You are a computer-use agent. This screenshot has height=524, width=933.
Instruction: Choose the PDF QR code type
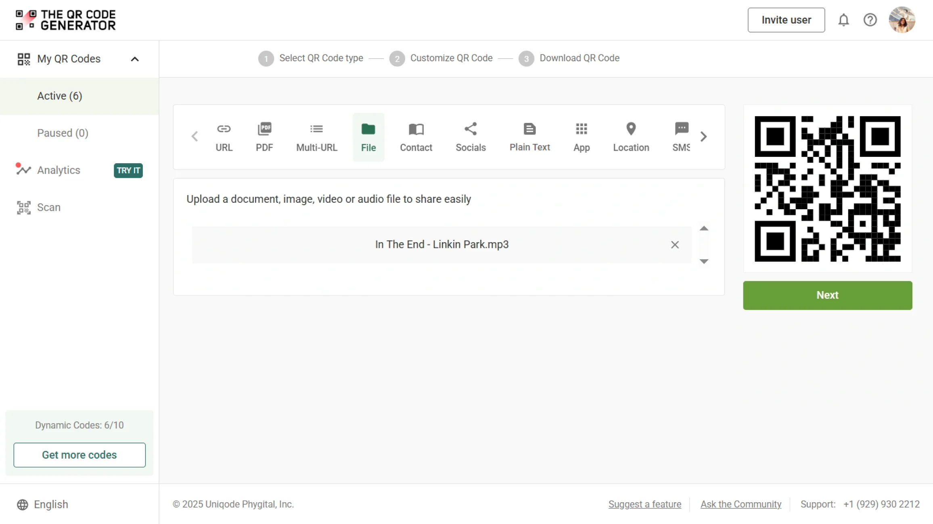(264, 137)
